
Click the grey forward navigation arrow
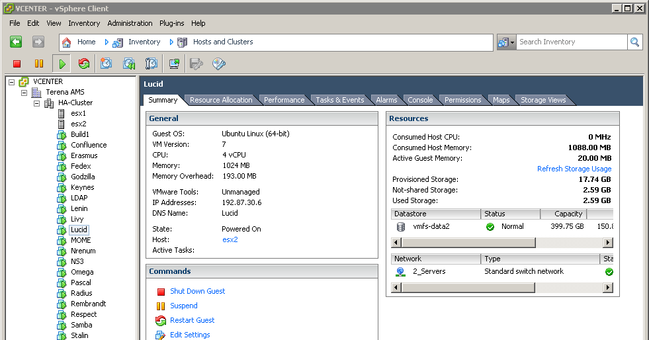point(38,42)
